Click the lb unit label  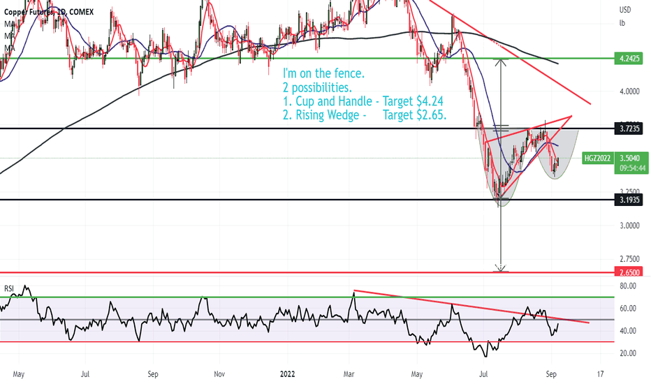[622, 23]
